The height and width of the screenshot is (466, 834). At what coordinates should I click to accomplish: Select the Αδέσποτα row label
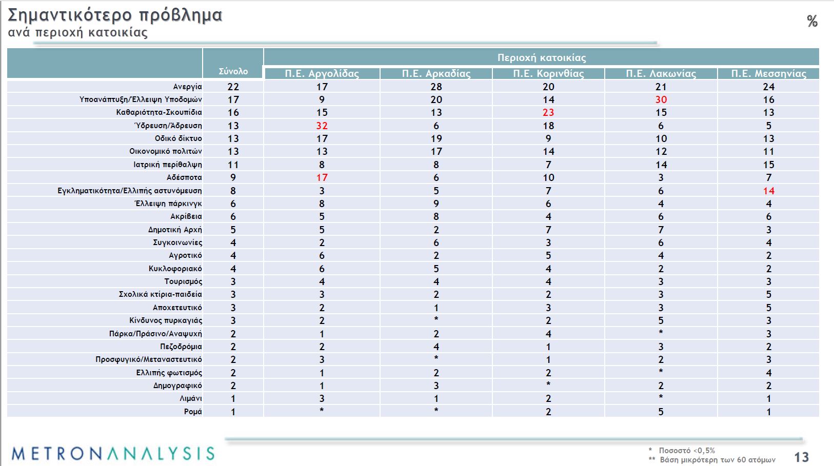click(184, 177)
